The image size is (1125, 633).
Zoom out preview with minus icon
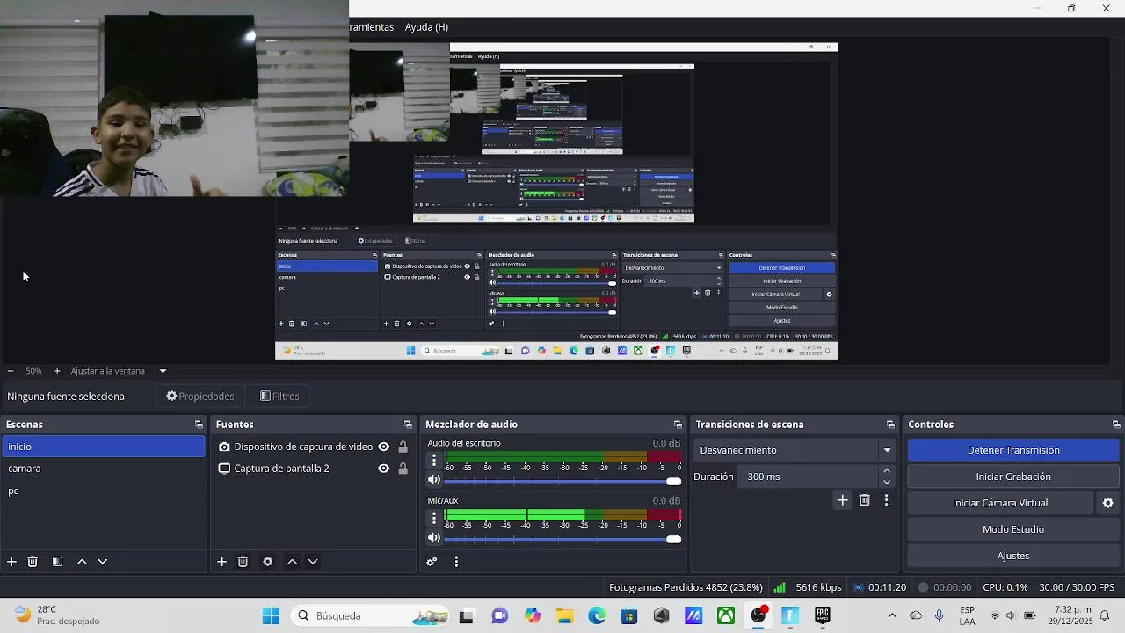click(11, 371)
